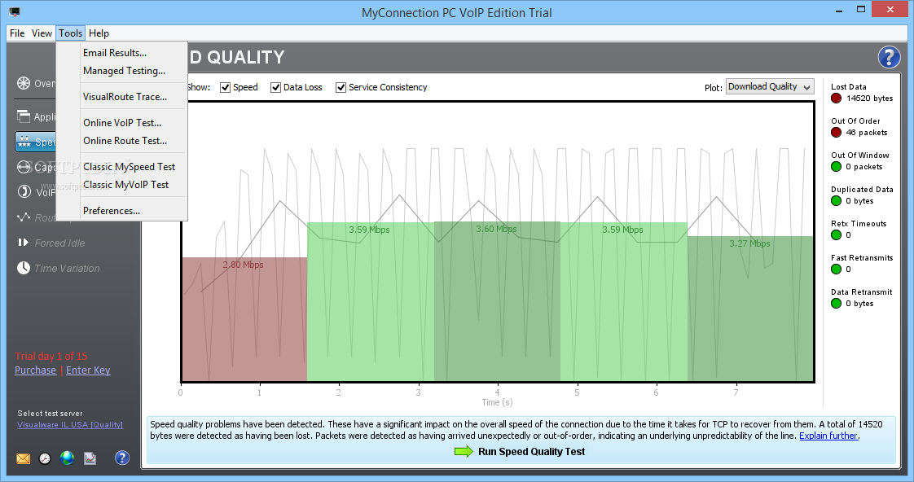
Task: Uncheck the Service Consistency checkbox
Action: click(341, 87)
